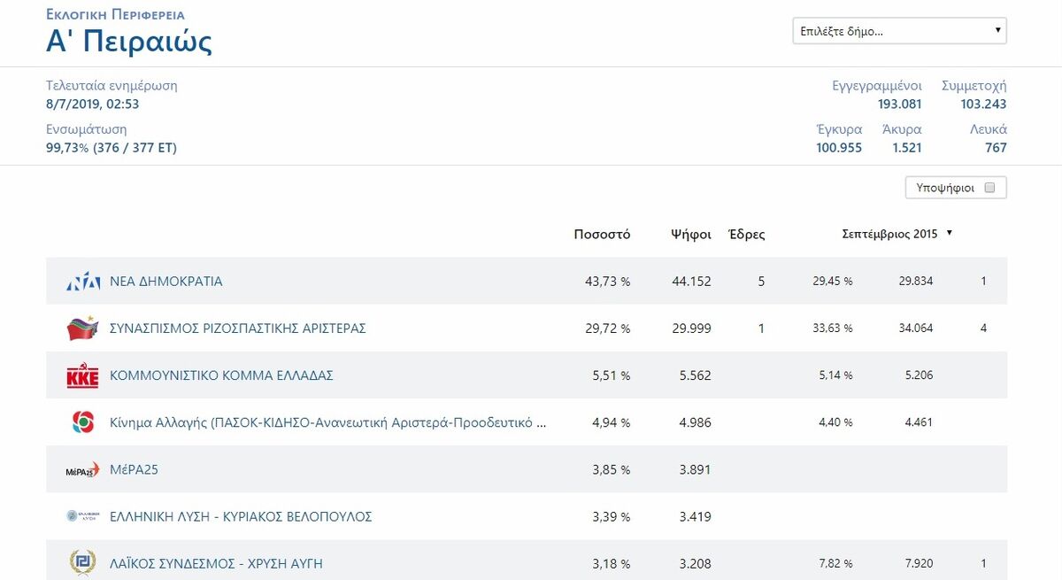Click the Nea Dimokratia party logo
The width and height of the screenshot is (1062, 580).
click(83, 282)
